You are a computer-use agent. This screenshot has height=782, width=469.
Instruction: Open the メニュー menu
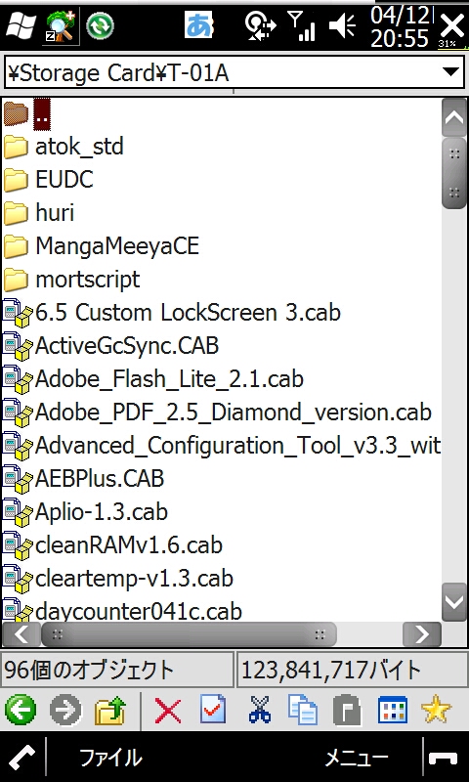[356, 758]
